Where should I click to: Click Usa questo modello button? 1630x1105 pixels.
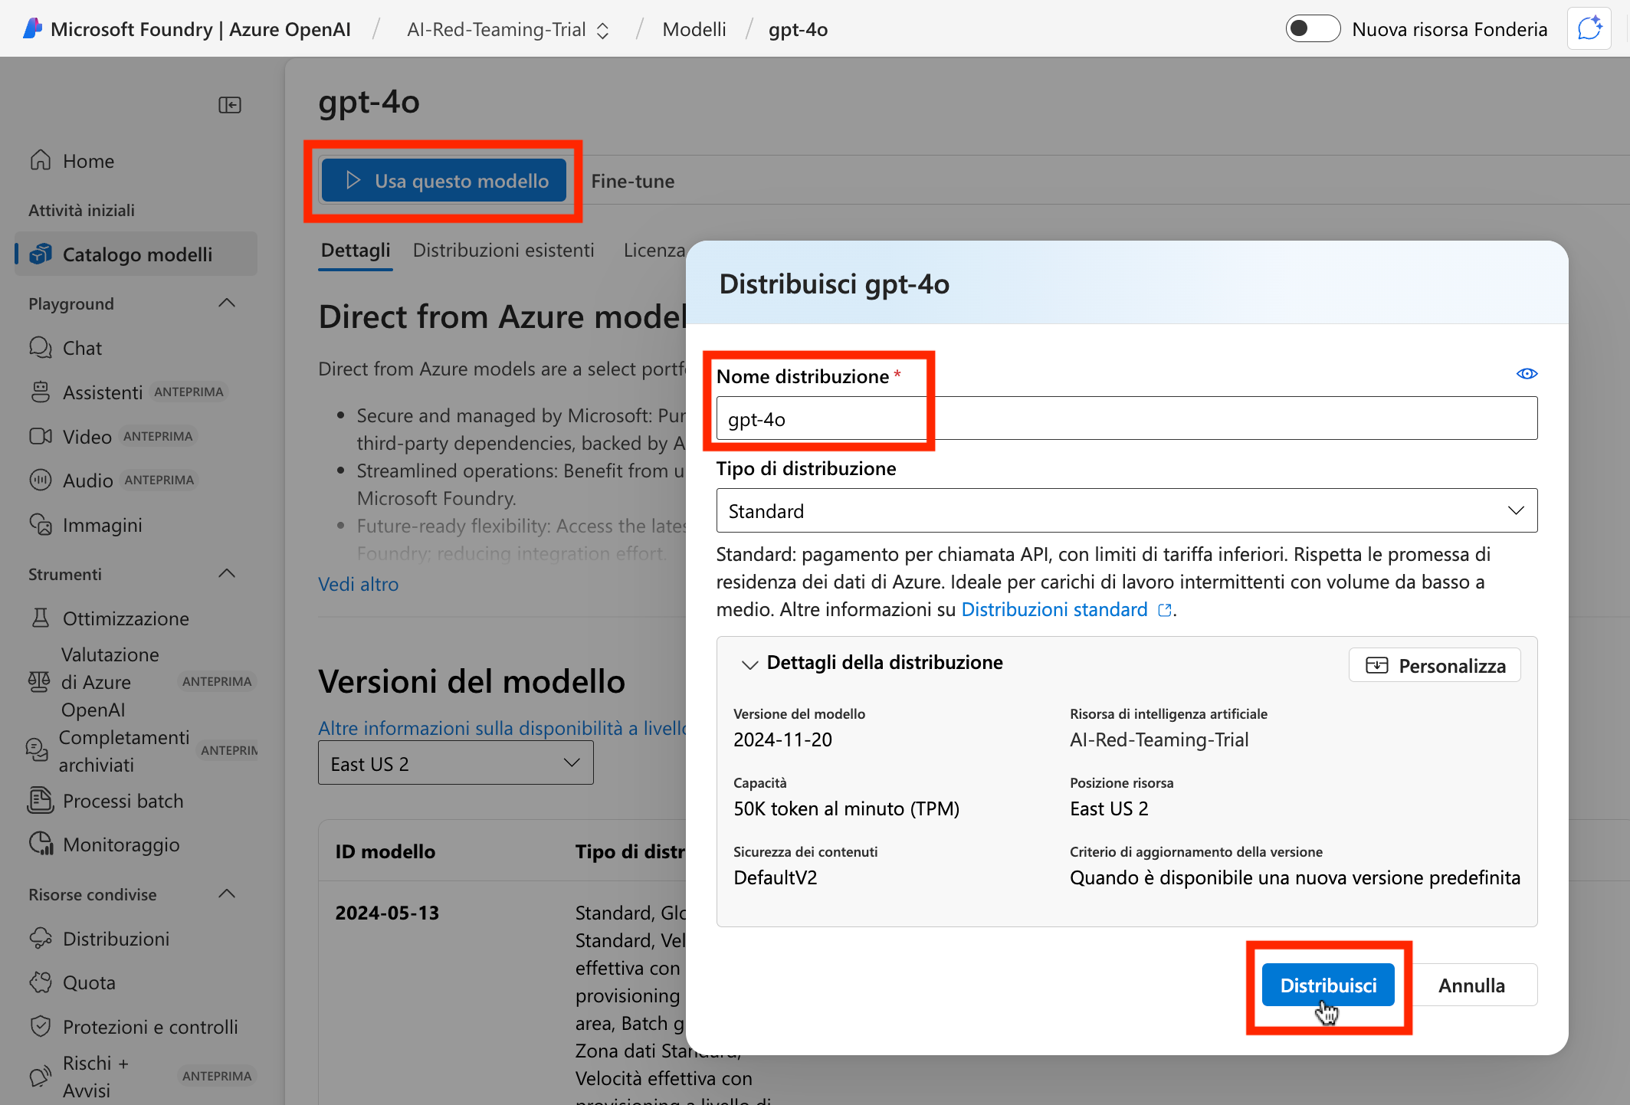[444, 181]
